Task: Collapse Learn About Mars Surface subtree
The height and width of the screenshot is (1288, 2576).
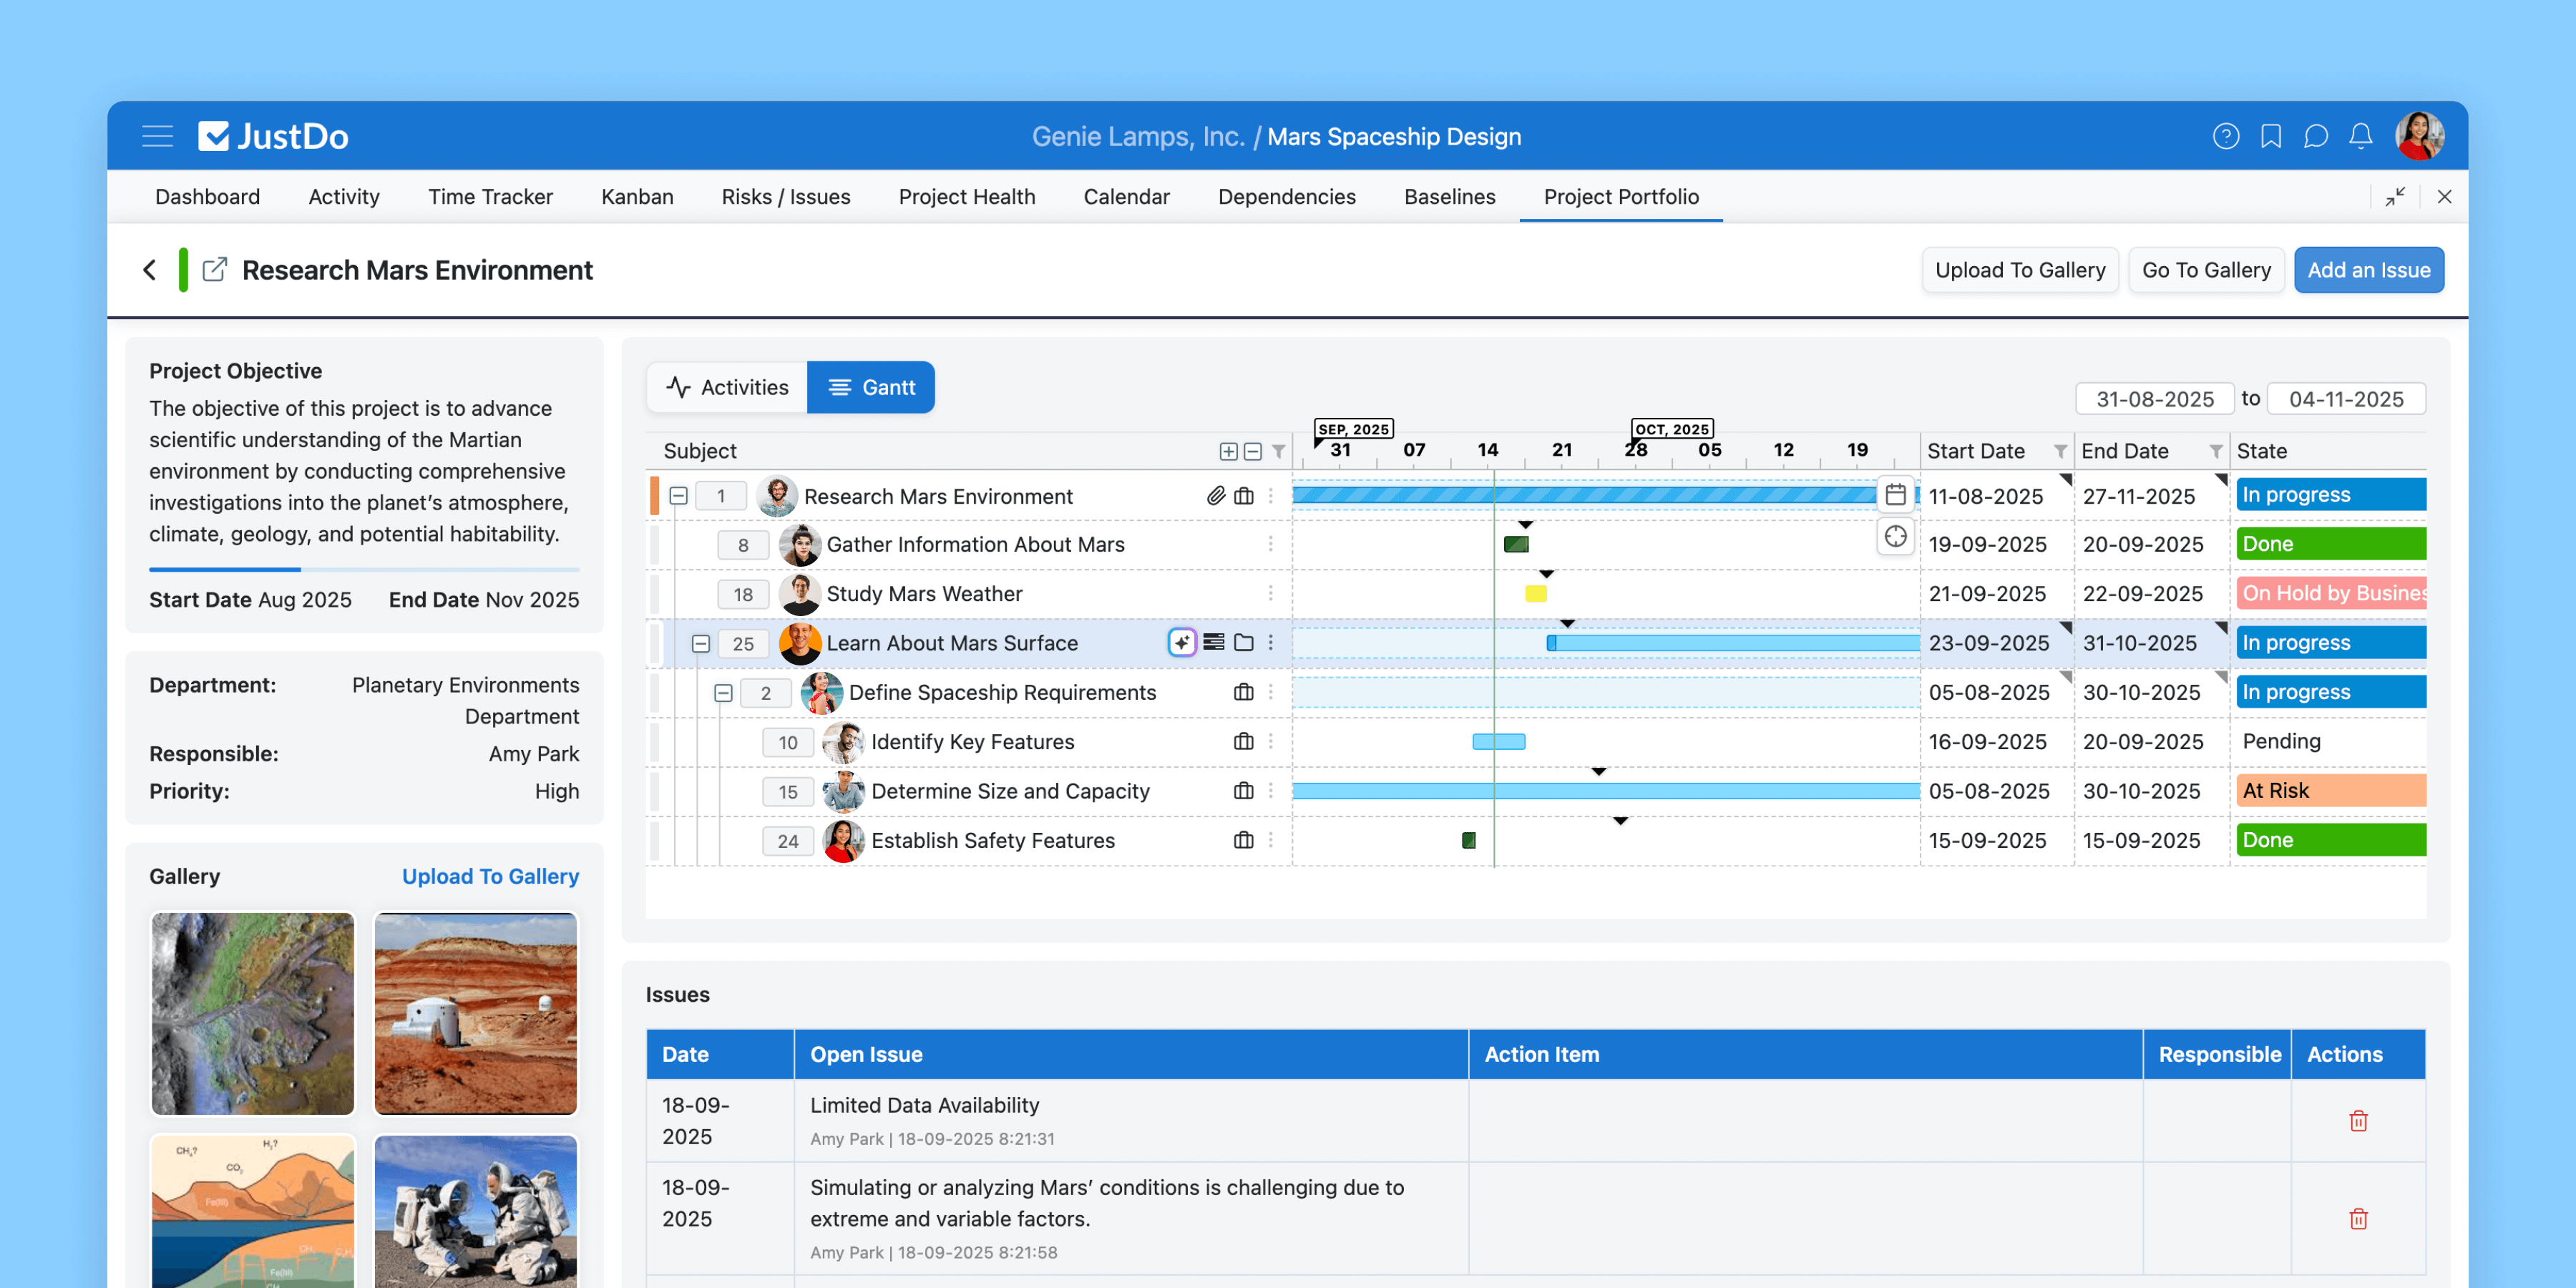Action: 701,643
